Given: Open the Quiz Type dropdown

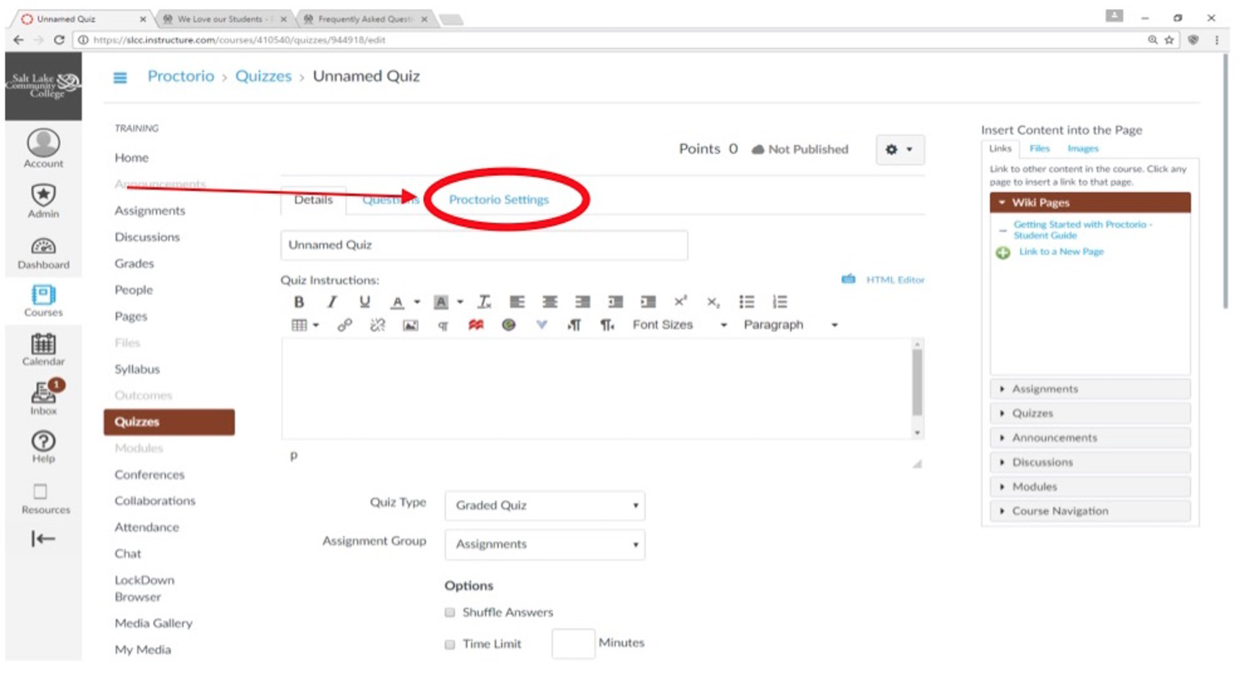Looking at the screenshot, I should click(545, 506).
